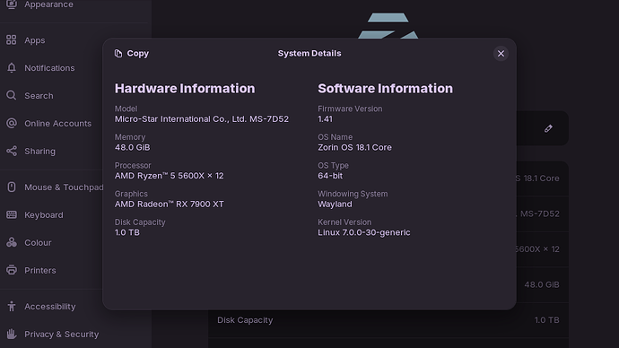Click the pencil edit icon for device name
This screenshot has height=348, width=619.
[548, 128]
